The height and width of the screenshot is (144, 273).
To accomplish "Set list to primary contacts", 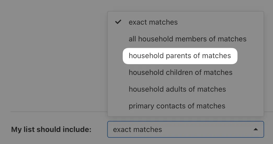I will [x=177, y=106].
